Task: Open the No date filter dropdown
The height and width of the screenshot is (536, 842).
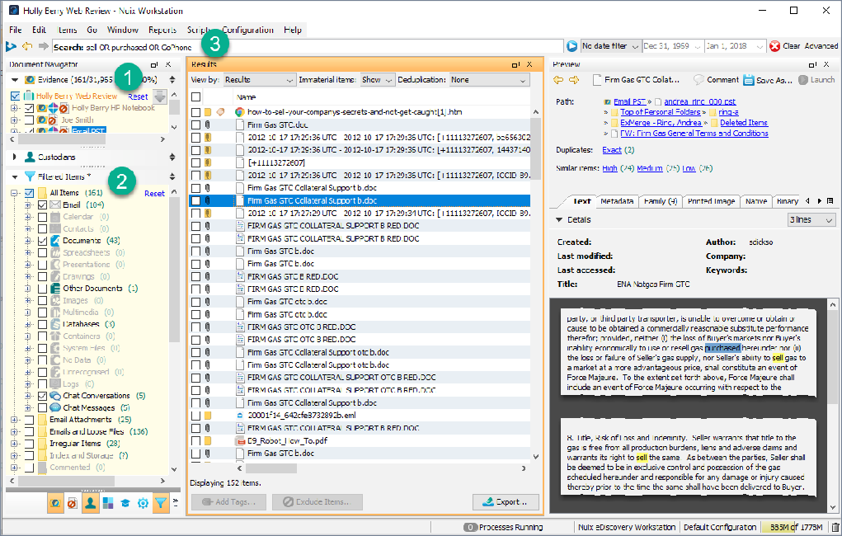Action: (x=610, y=46)
